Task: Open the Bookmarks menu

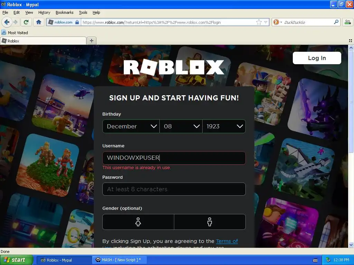Action: 65,12
